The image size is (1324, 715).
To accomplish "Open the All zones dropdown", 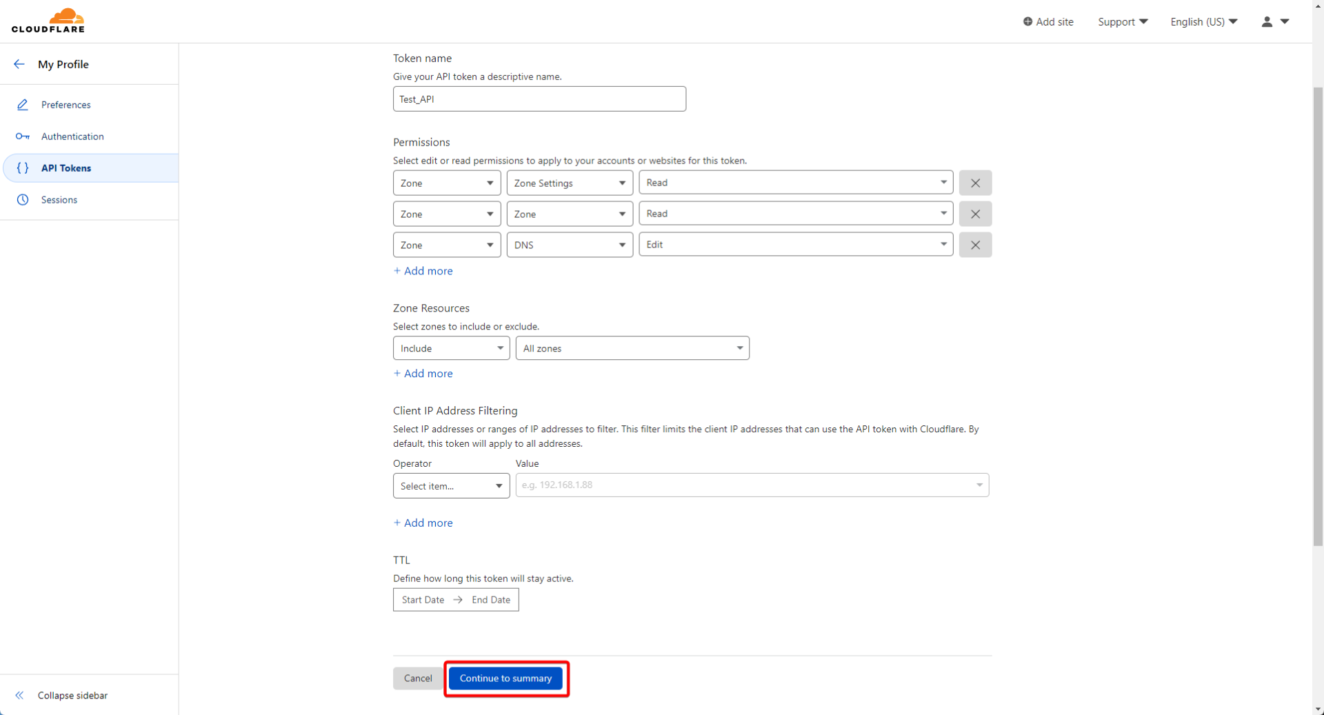I will coord(632,349).
